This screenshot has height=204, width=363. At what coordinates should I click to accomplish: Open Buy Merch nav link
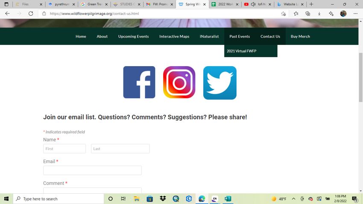click(x=300, y=36)
